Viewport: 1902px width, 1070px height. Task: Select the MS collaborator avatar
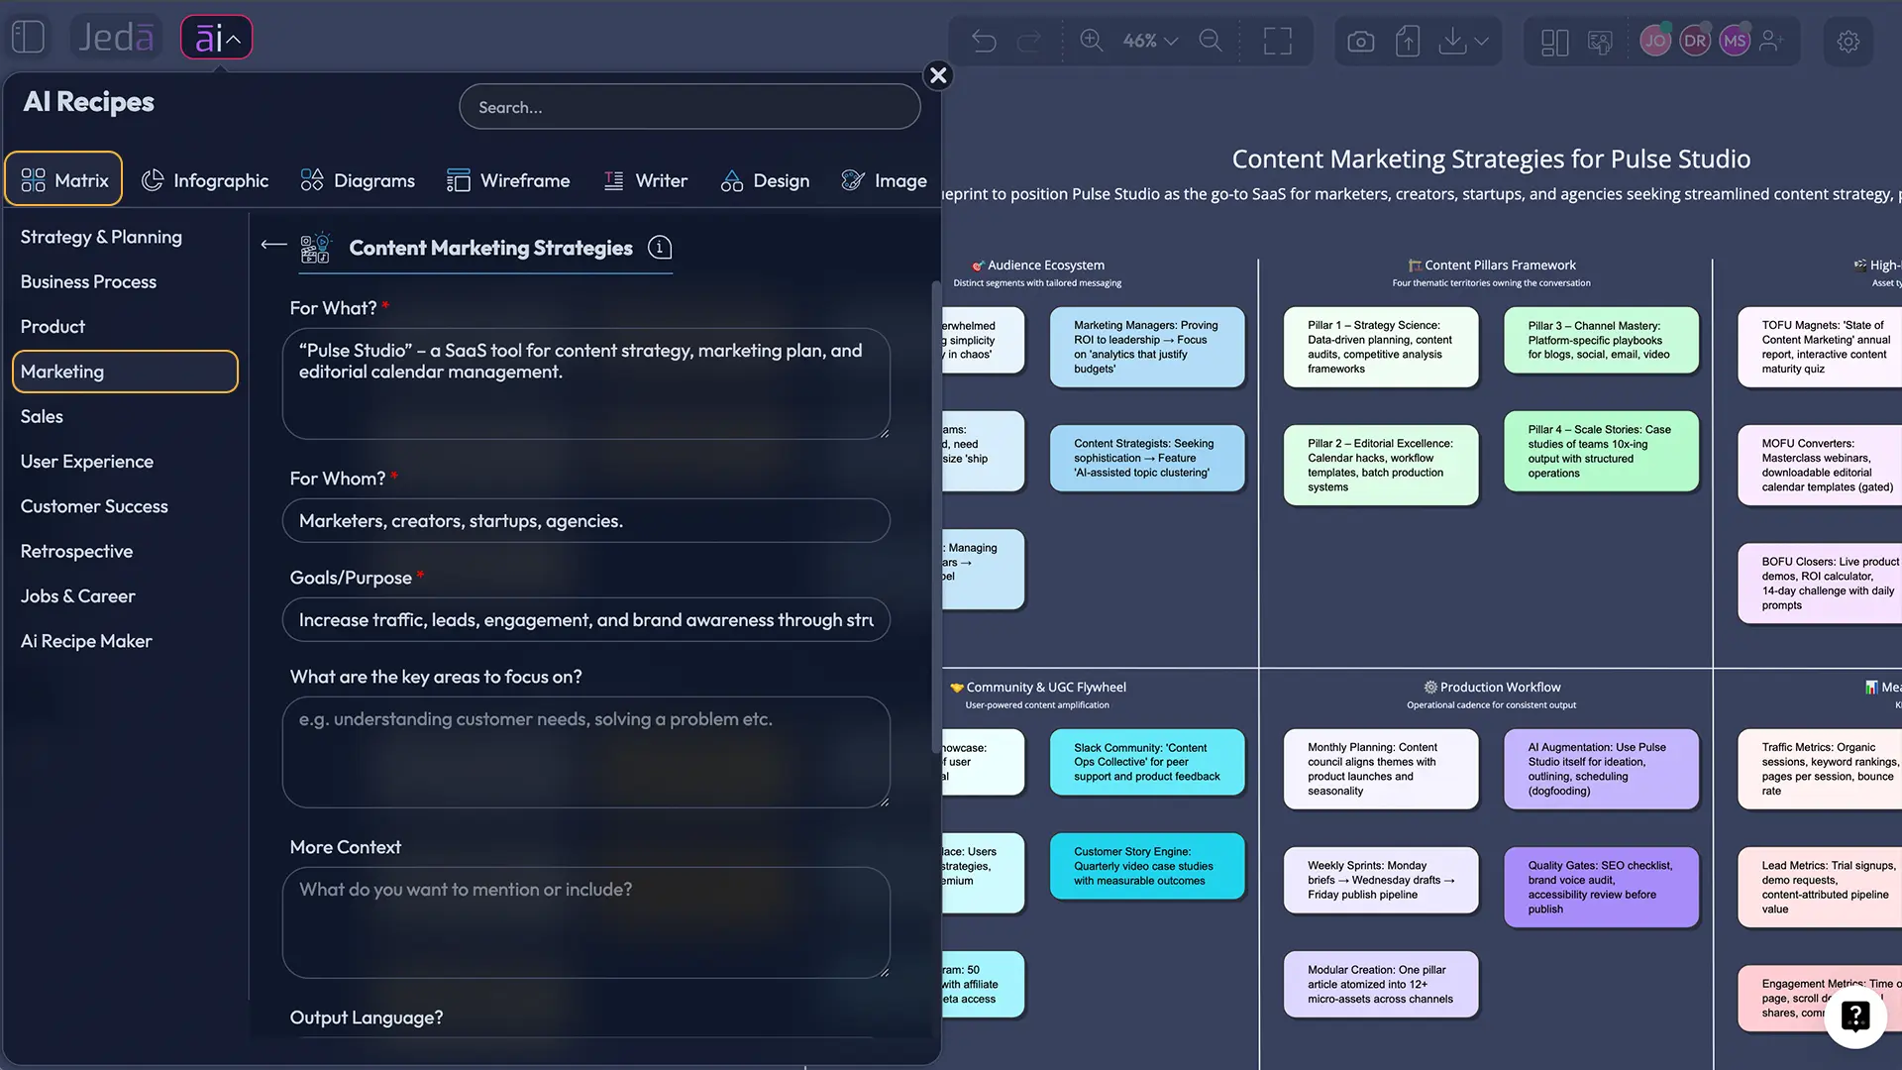pos(1735,41)
